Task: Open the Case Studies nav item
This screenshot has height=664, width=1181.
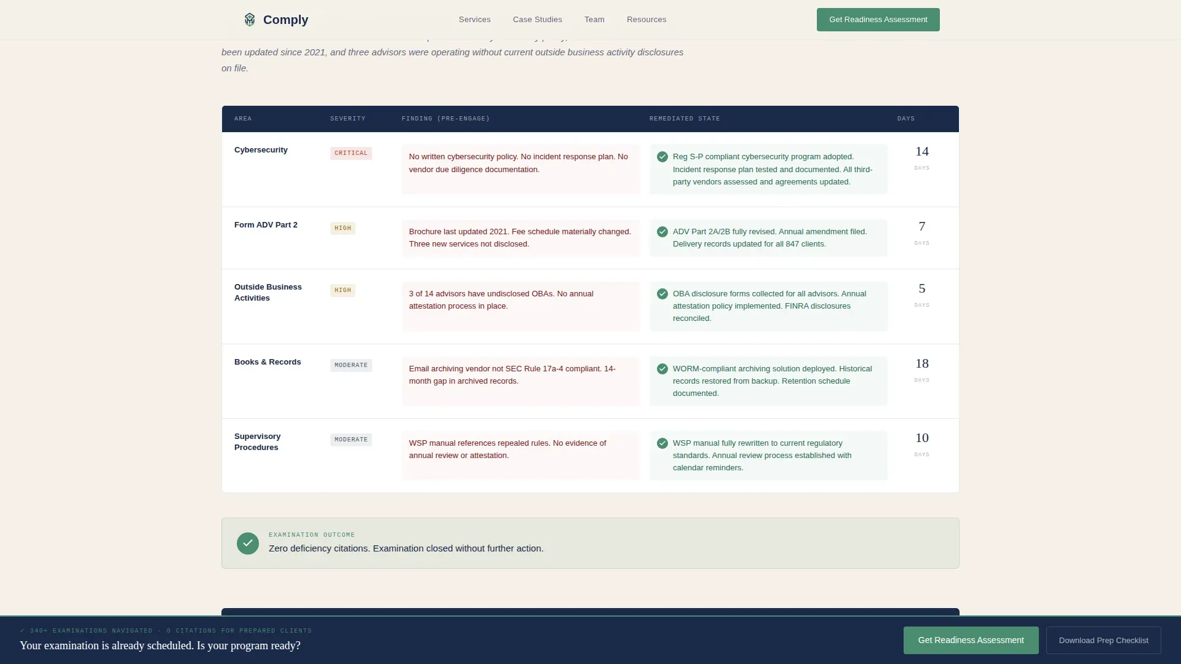Action: (538, 20)
